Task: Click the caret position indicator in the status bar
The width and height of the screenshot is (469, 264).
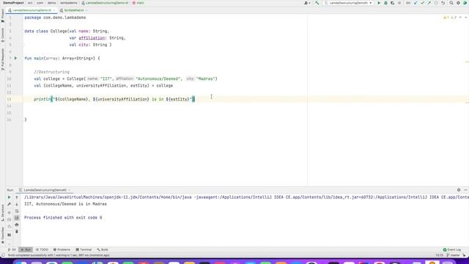Action: coord(439,255)
